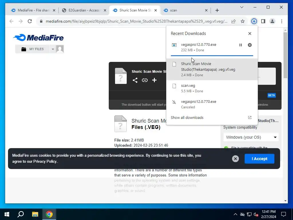Screen dimensions: 293x220
Task: Open MY FILES button
Action: point(32,49)
